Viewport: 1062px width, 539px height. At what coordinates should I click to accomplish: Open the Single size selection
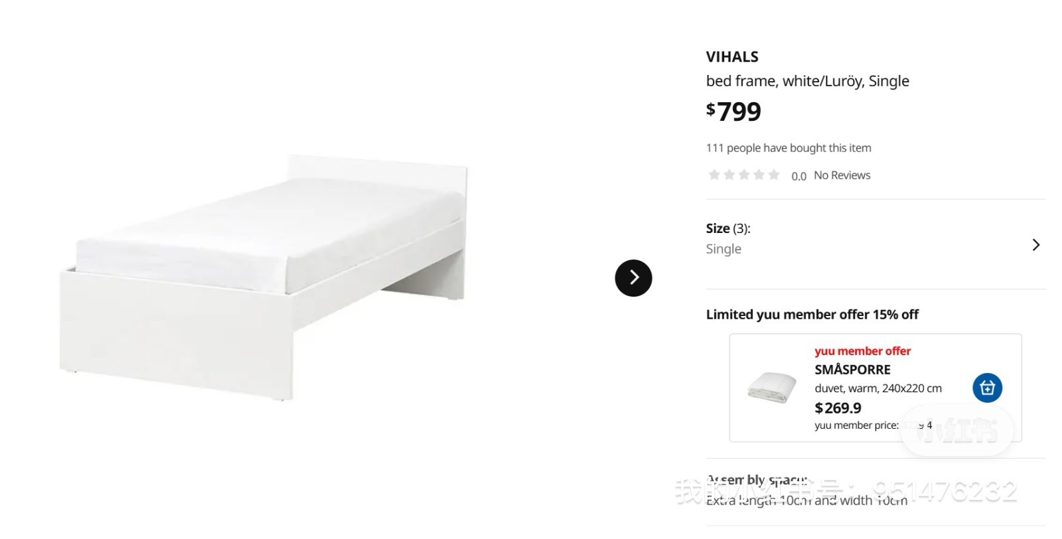pyautogui.click(x=723, y=249)
